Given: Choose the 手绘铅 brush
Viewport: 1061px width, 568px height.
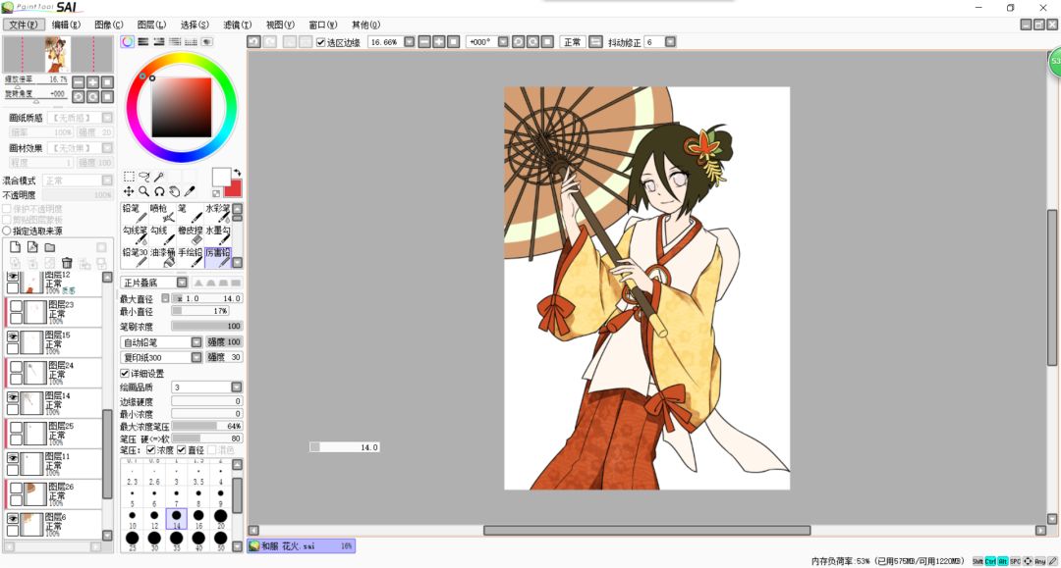Looking at the screenshot, I should (191, 257).
